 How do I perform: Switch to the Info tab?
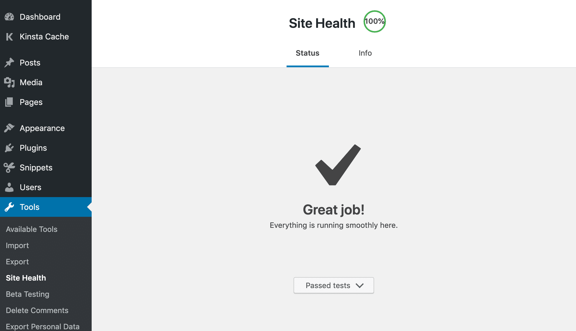364,52
